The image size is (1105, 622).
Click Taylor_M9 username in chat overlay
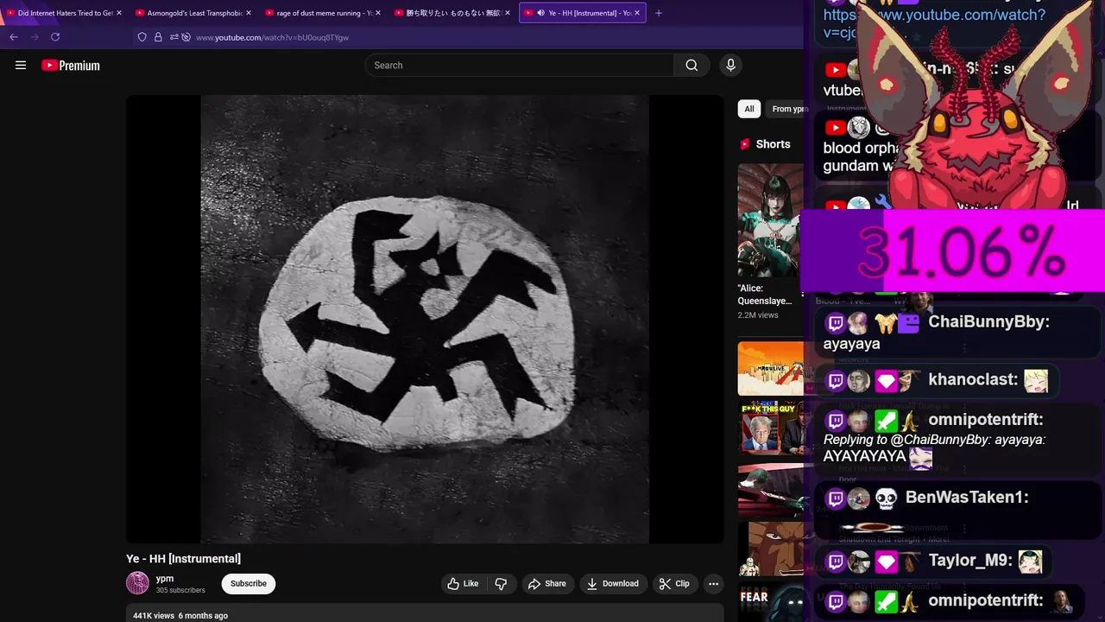[970, 560]
